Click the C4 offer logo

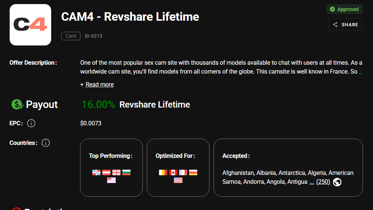click(30, 25)
